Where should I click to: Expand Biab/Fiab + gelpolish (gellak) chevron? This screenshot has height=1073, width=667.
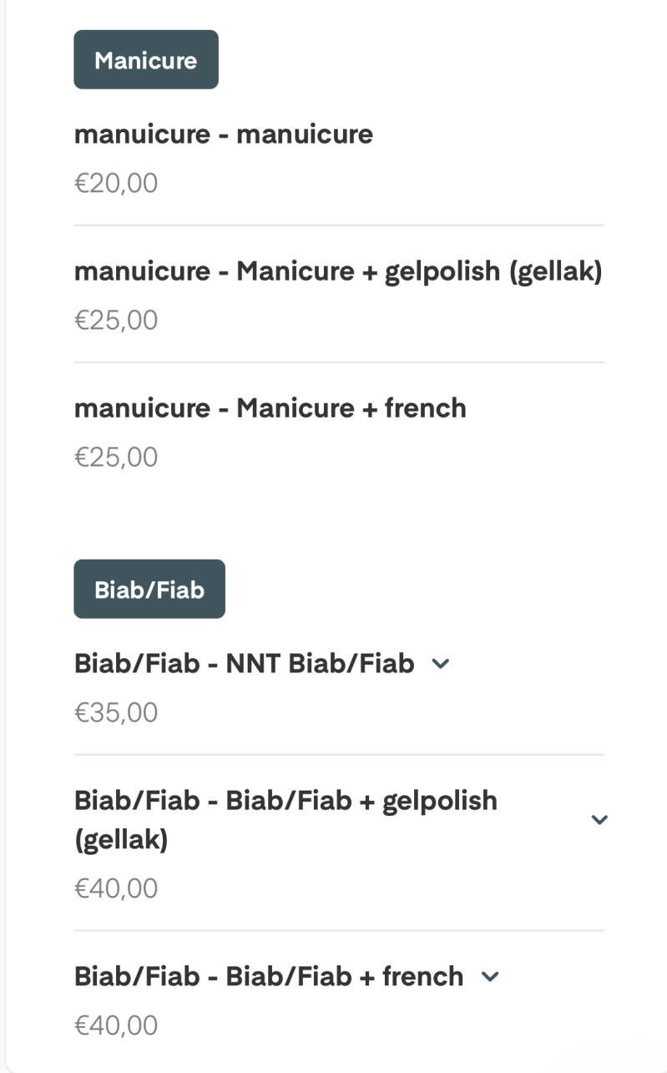599,819
